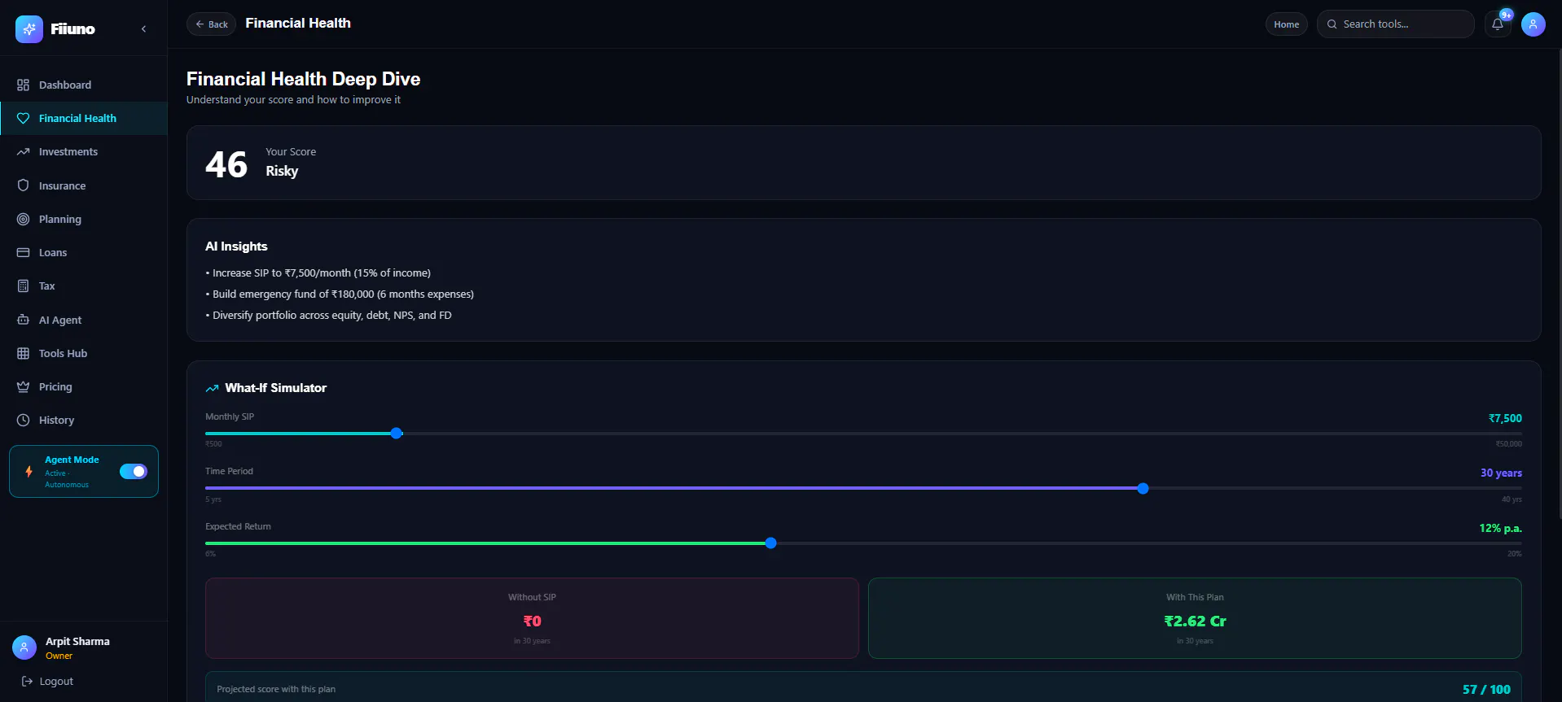Go back with the Back button
This screenshot has height=702, width=1562.
(211, 24)
